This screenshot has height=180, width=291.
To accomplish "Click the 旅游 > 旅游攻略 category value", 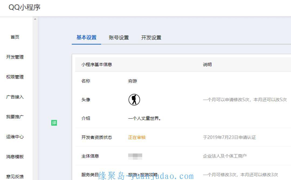I will coord(143,175).
